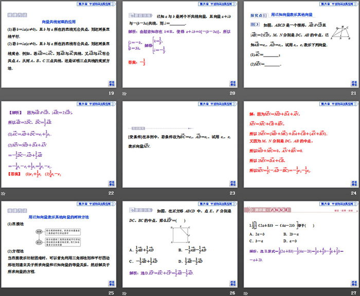Click slide number label "20"
Screen dimensions: 360x296
(x=232, y=93)
